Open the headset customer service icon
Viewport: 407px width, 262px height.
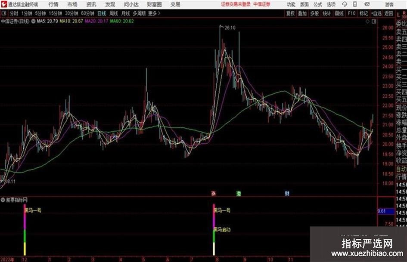pos(345,4)
